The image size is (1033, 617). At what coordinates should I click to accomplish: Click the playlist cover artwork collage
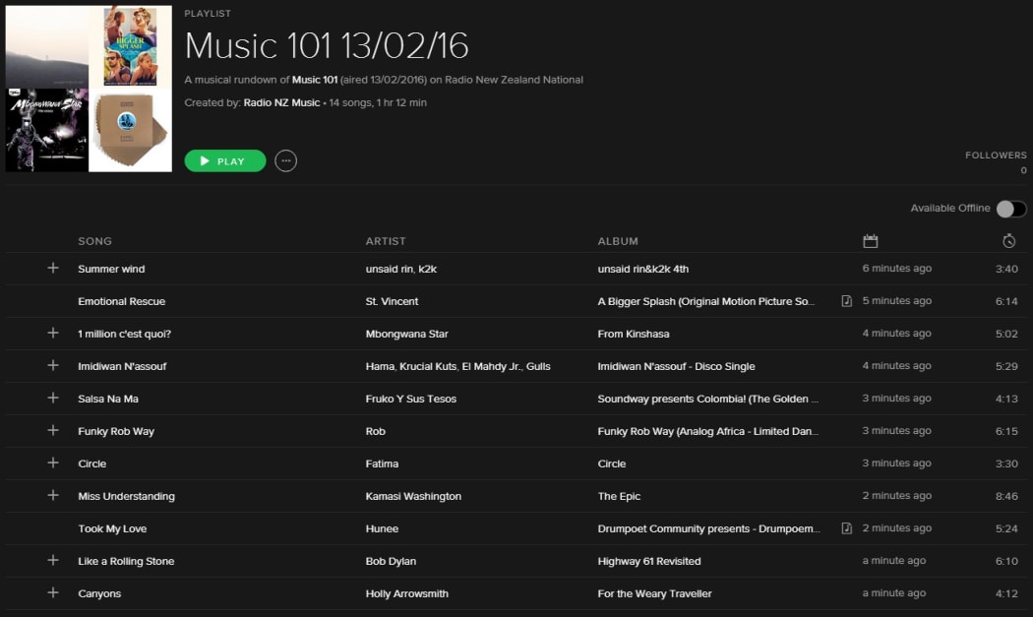point(88,87)
